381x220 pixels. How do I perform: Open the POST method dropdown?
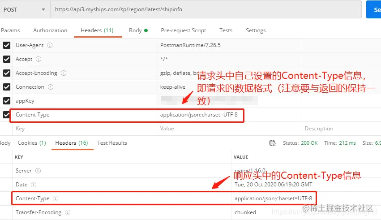(x=24, y=9)
